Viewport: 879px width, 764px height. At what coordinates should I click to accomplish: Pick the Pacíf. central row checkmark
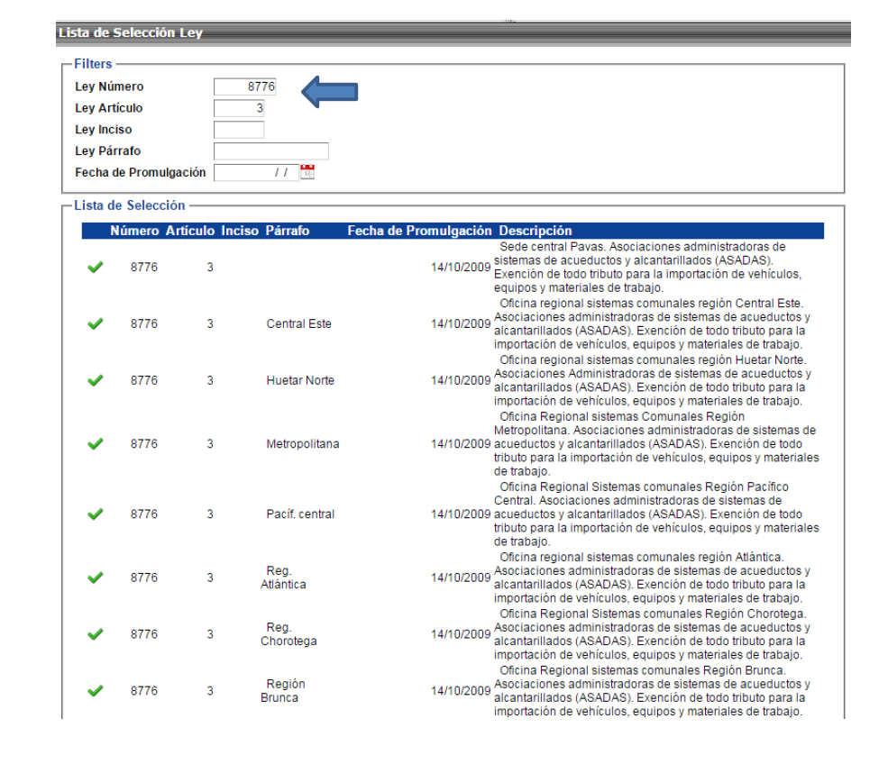95,514
